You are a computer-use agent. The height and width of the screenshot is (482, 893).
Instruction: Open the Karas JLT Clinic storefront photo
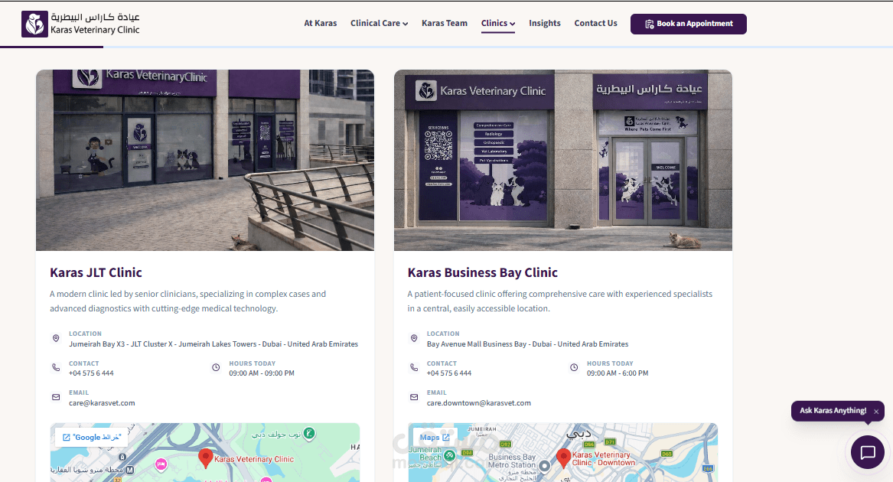(x=205, y=160)
